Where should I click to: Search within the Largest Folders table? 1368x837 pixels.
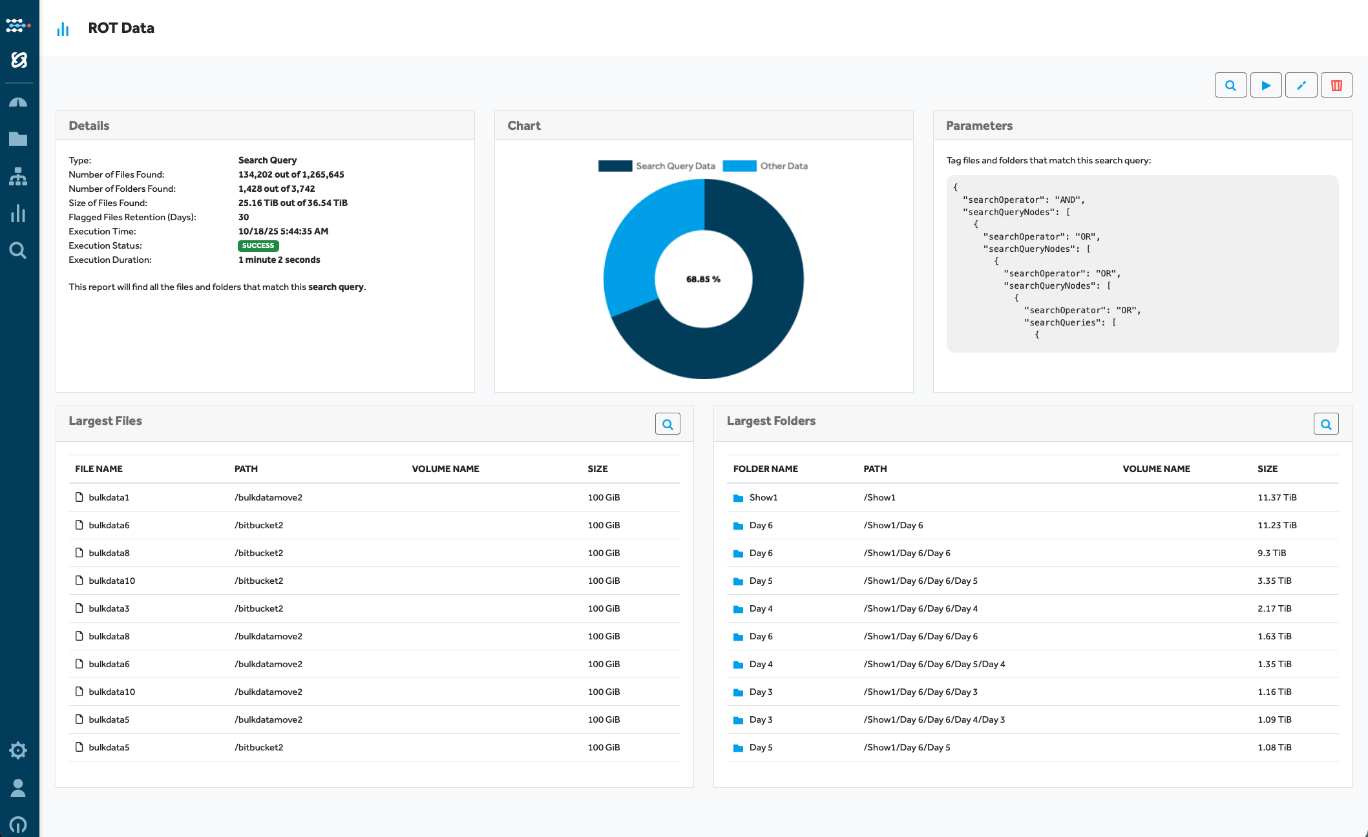click(x=1326, y=424)
